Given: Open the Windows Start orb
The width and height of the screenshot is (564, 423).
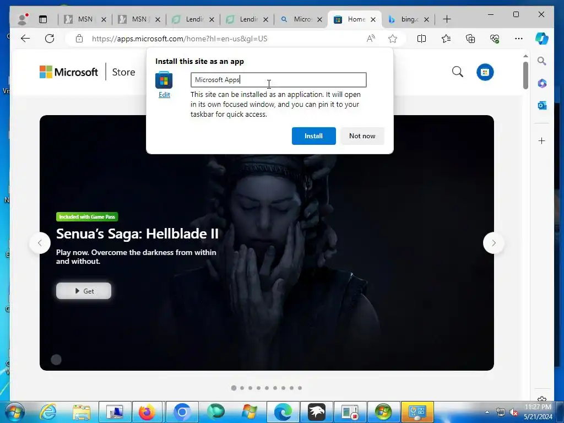Looking at the screenshot, I should click(x=14, y=412).
